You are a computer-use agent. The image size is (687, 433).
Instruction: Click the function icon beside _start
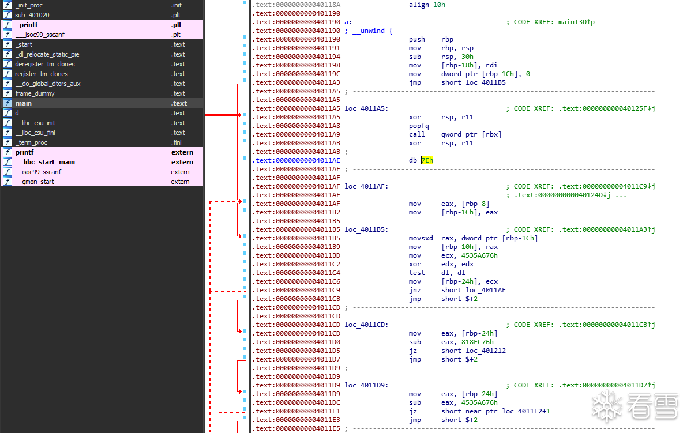click(7, 44)
